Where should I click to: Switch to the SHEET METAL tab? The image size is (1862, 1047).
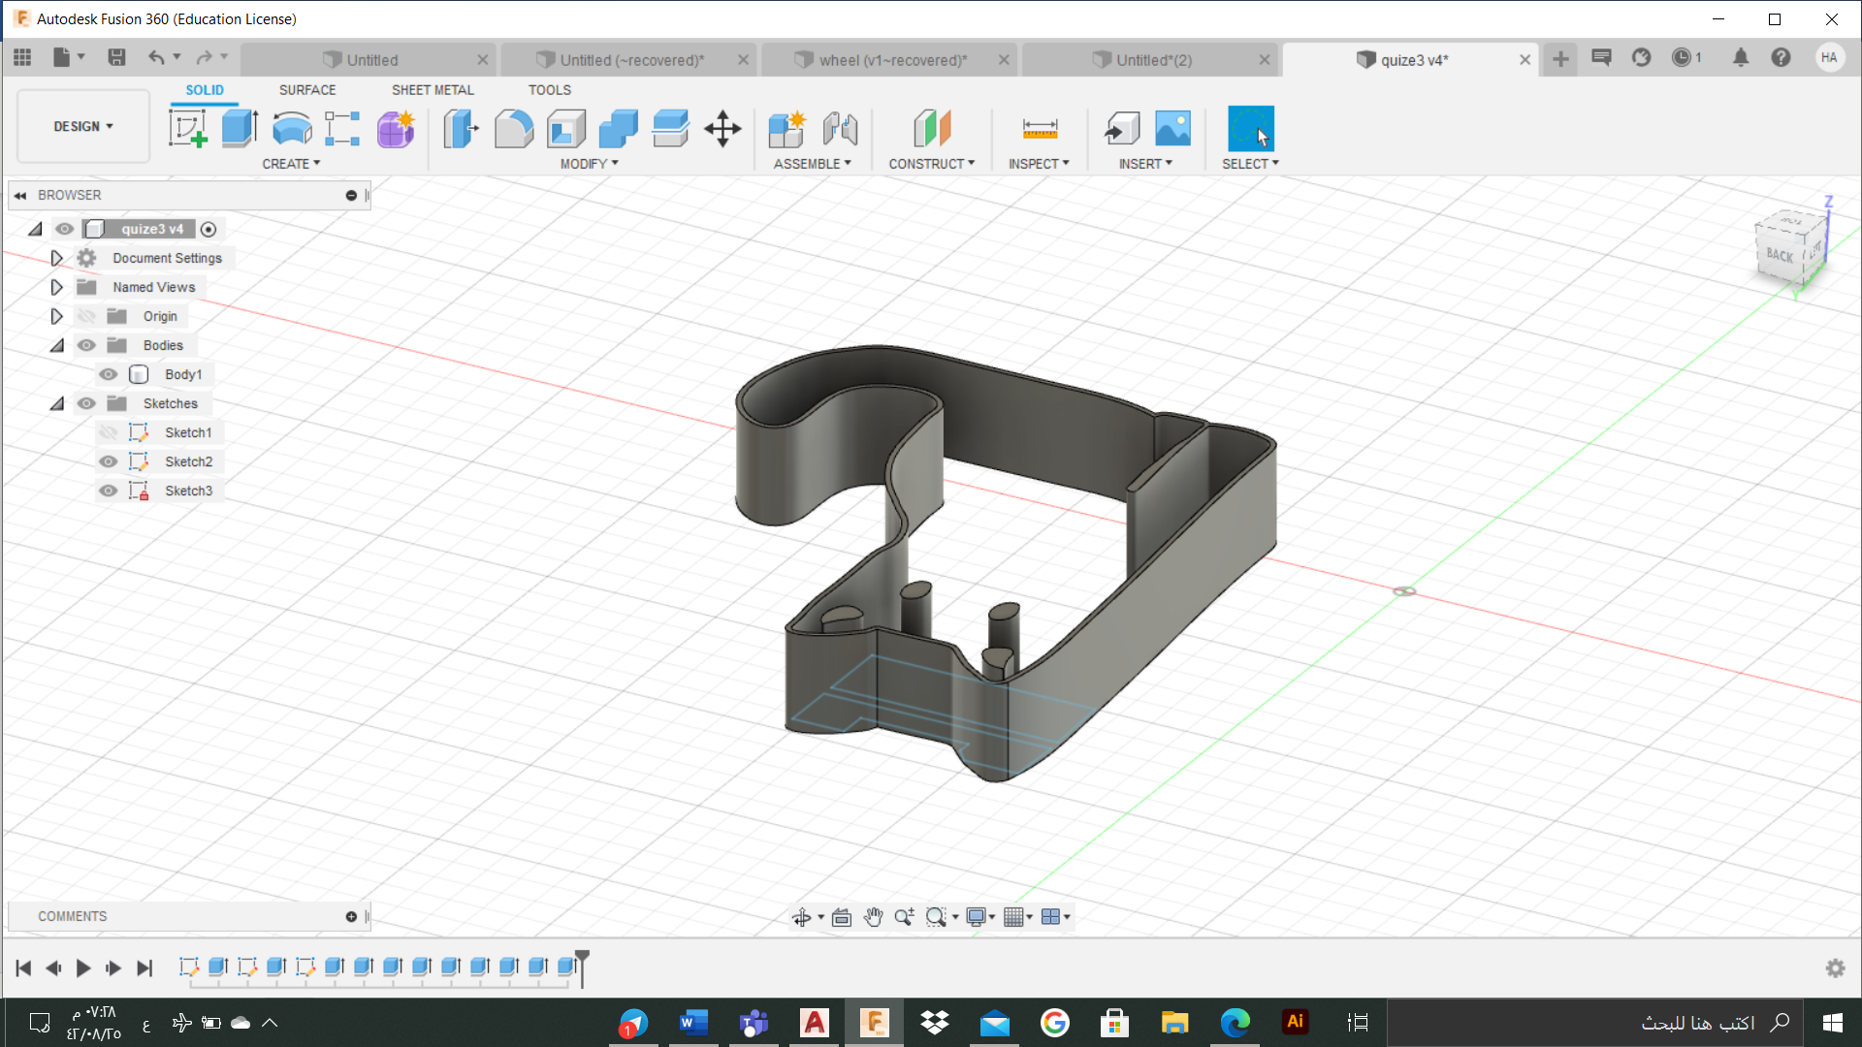[433, 89]
